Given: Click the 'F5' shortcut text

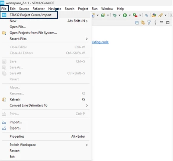Looking at the screenshot, I should tap(83, 100).
